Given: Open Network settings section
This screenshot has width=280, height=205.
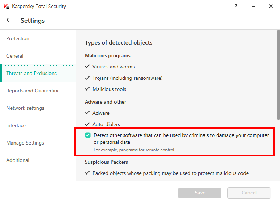Looking at the screenshot, I should (25, 108).
